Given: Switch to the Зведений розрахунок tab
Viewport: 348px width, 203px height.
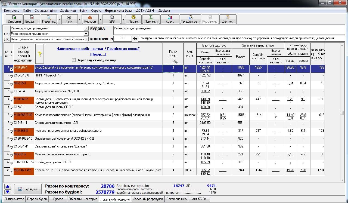Looking at the screenshot, I should 148,199.
